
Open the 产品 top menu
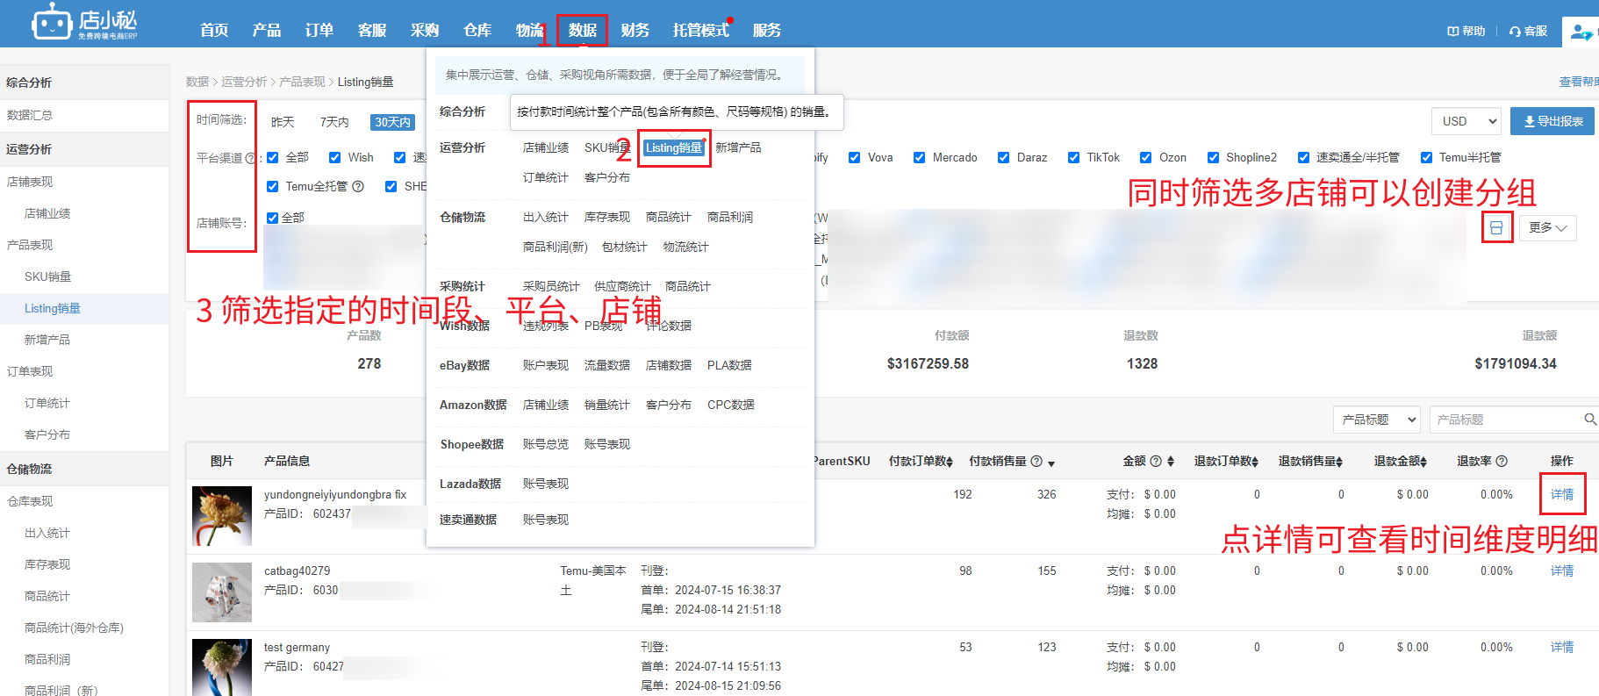(267, 30)
